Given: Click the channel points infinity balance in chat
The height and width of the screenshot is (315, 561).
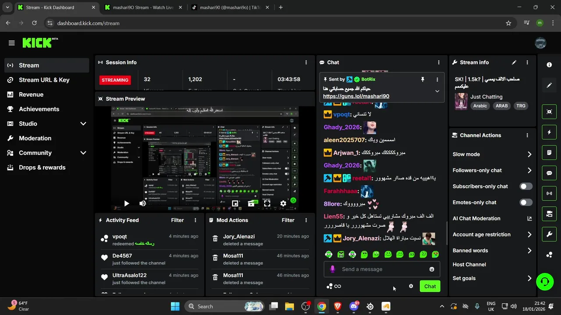Looking at the screenshot, I should 334,286.
